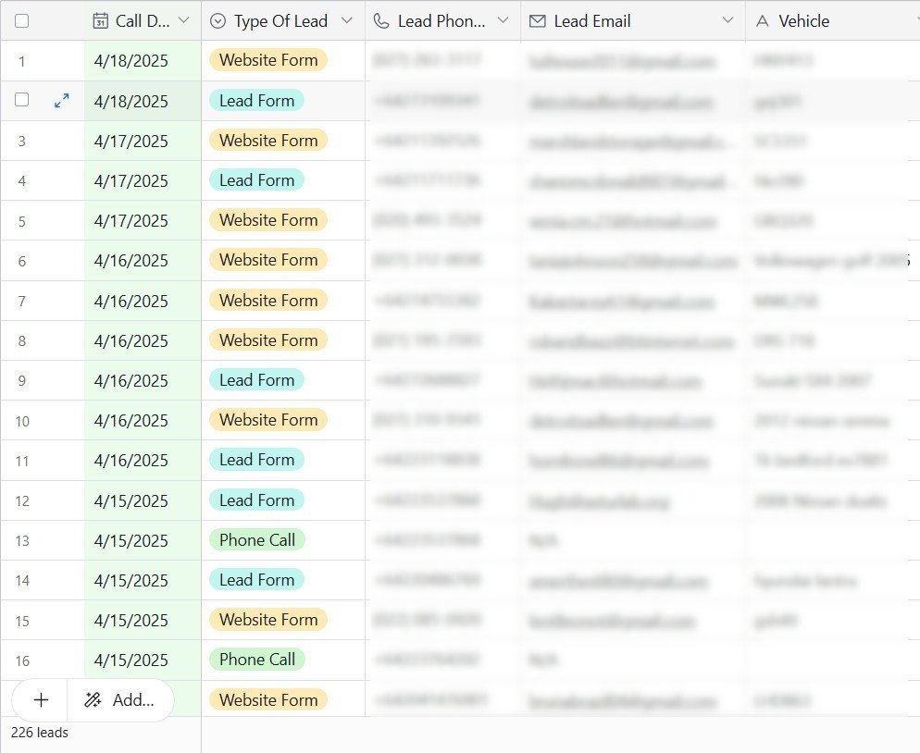Click the Phone Call tag in row 13
The height and width of the screenshot is (753, 920).
click(256, 540)
